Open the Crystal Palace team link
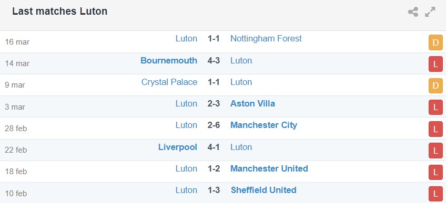Image resolution: width=446 pixels, height=203 pixels. tap(169, 82)
